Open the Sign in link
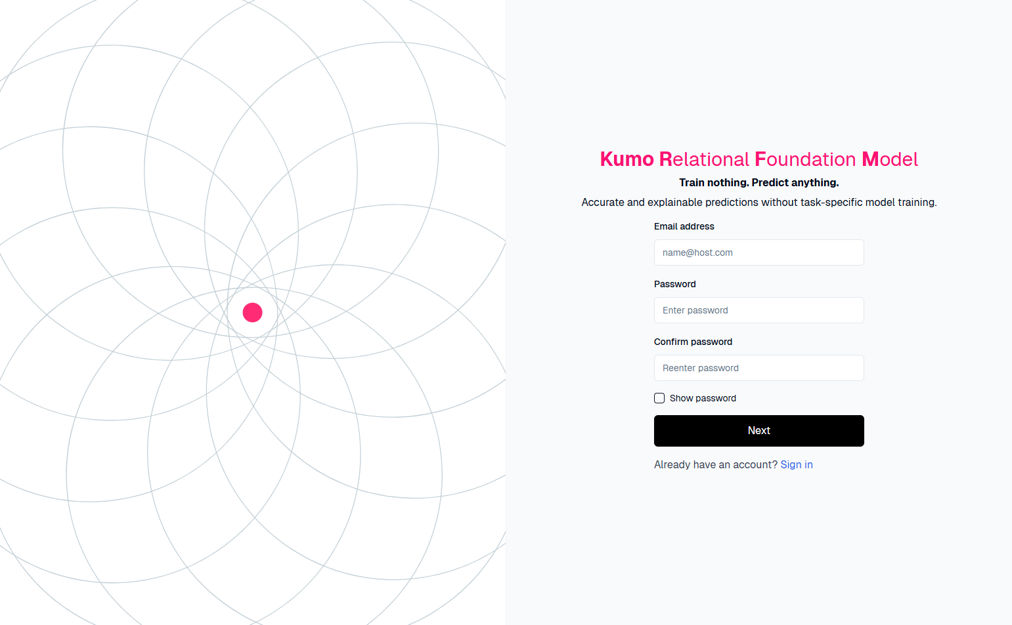The height and width of the screenshot is (625, 1012). (x=796, y=464)
